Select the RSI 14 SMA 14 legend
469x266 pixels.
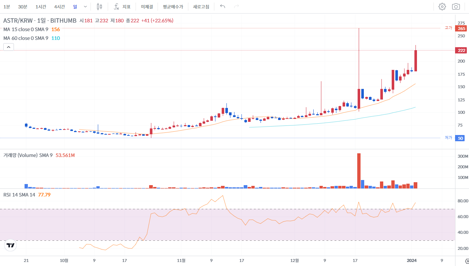click(19, 195)
